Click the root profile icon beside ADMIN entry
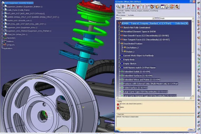Screen dimensions: 201x134 [x=119, y=23]
